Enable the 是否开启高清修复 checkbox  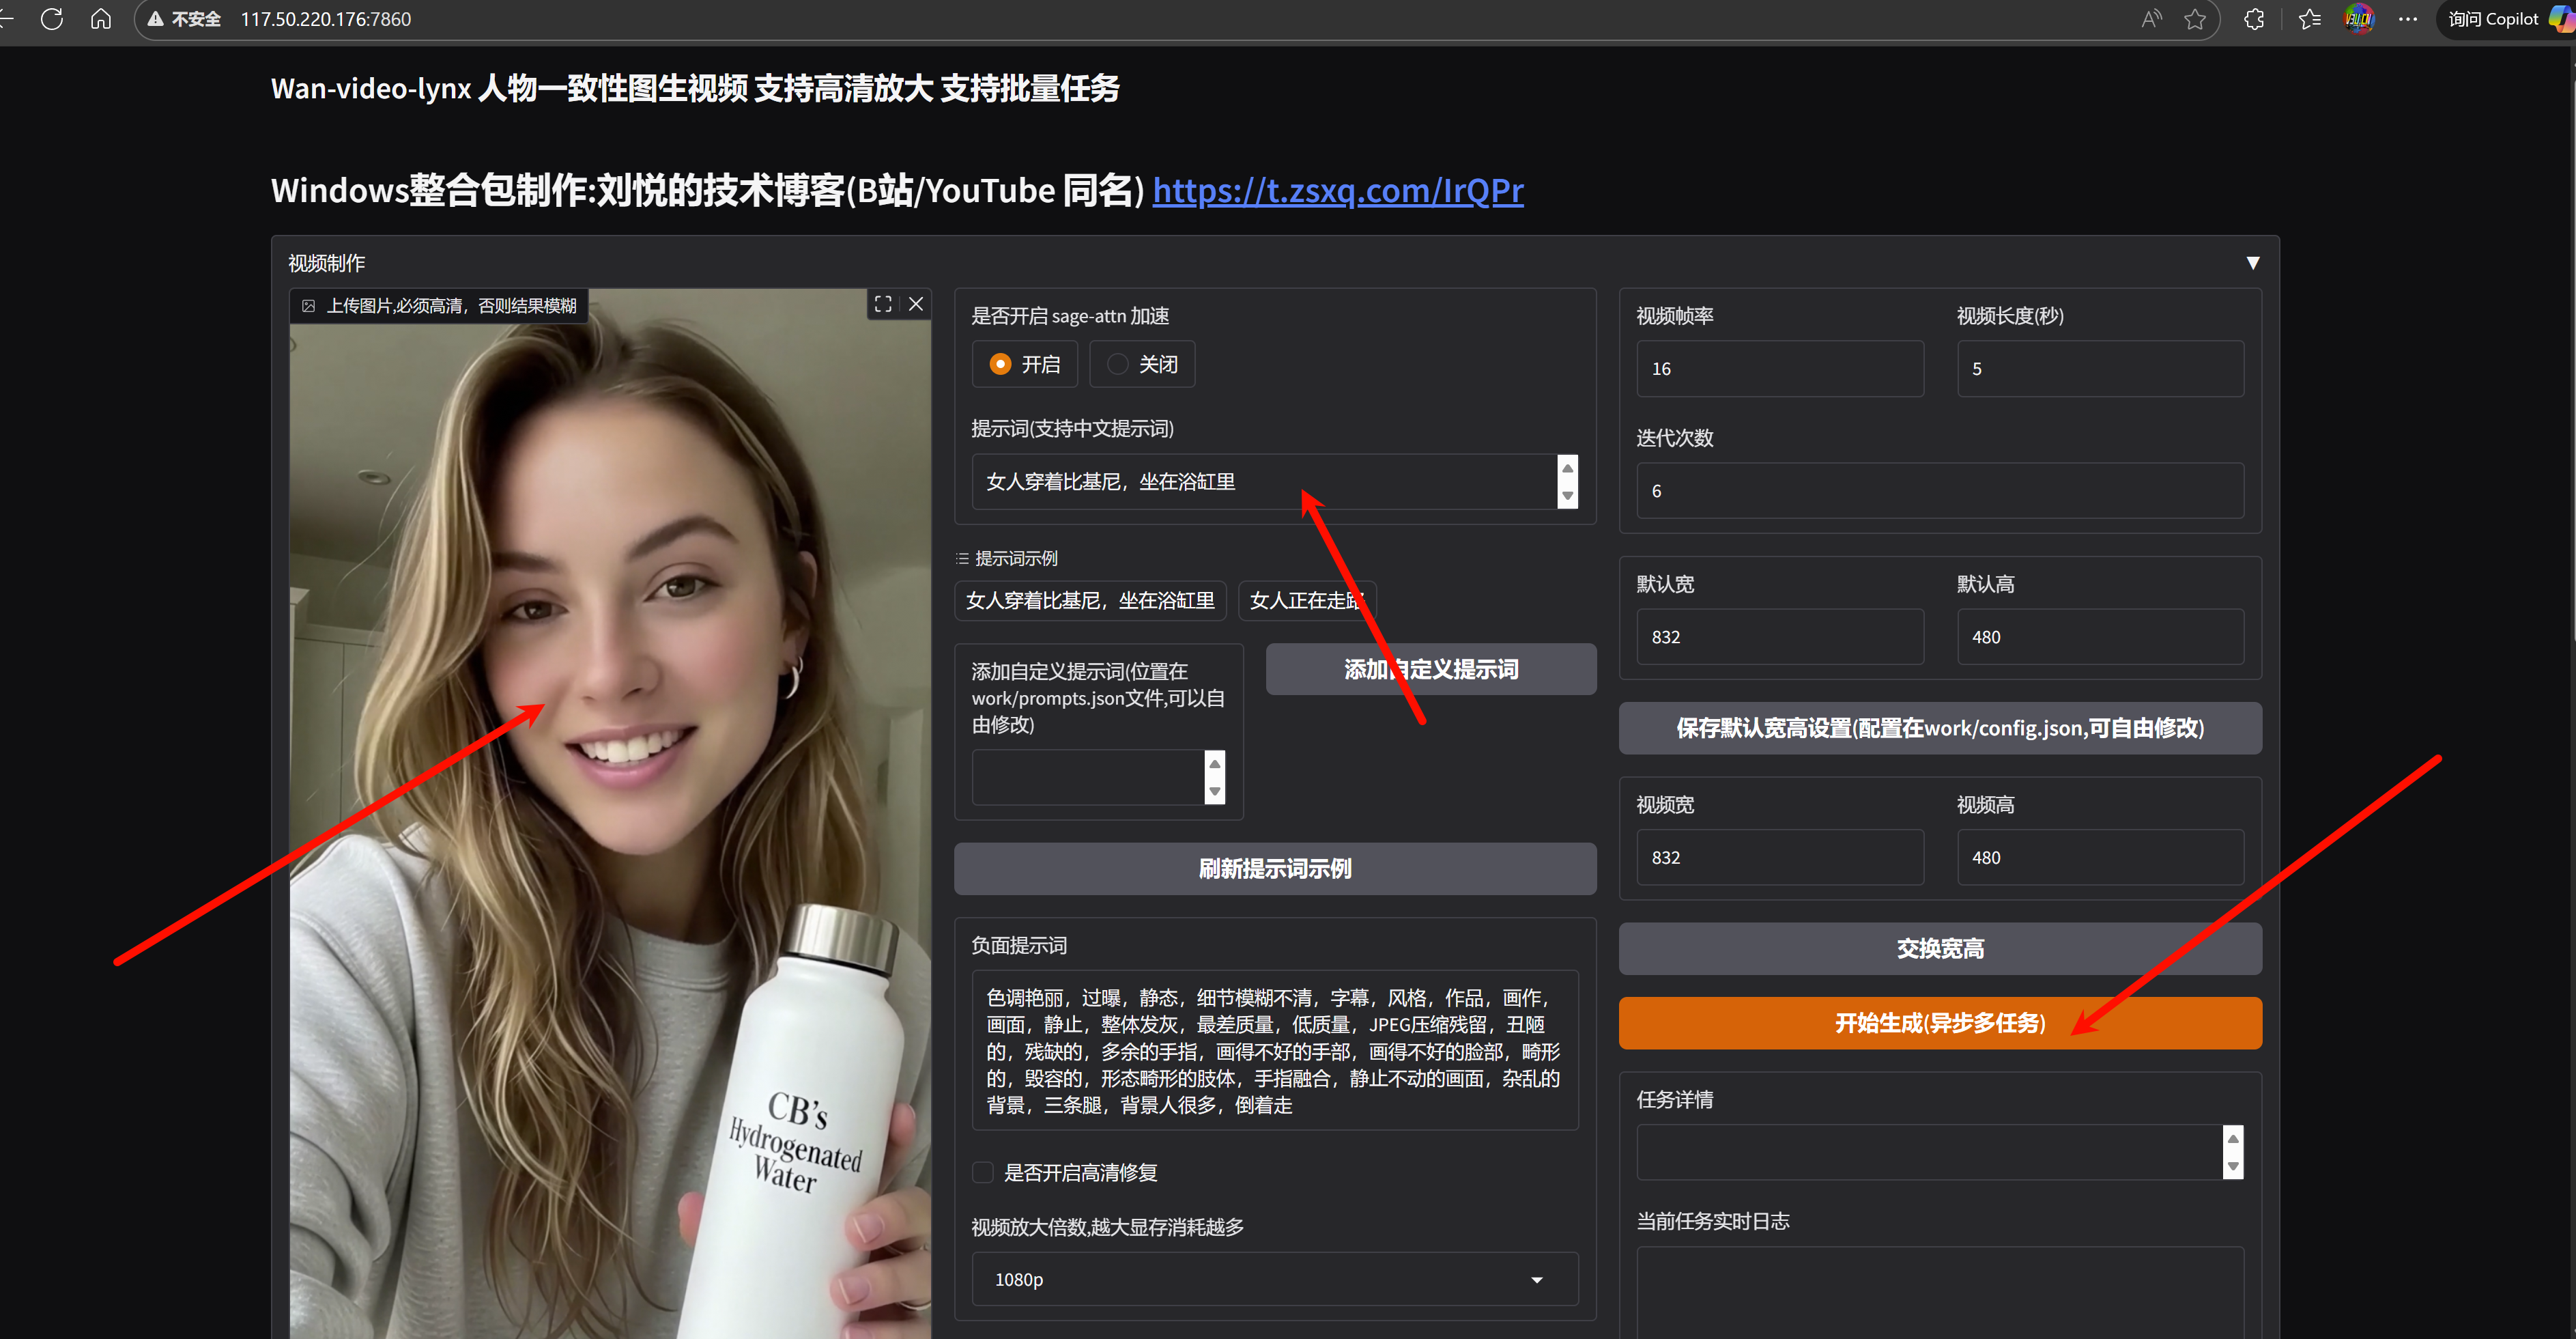[983, 1172]
